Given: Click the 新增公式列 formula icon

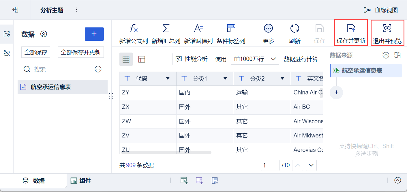Looking at the screenshot, I should 134,28.
